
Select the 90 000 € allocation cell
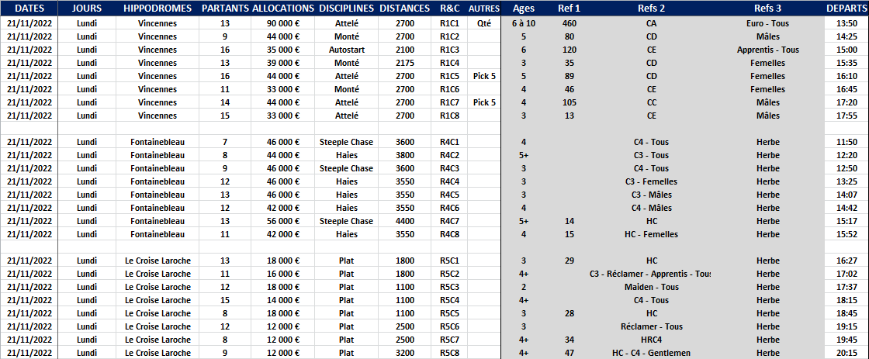pos(282,23)
